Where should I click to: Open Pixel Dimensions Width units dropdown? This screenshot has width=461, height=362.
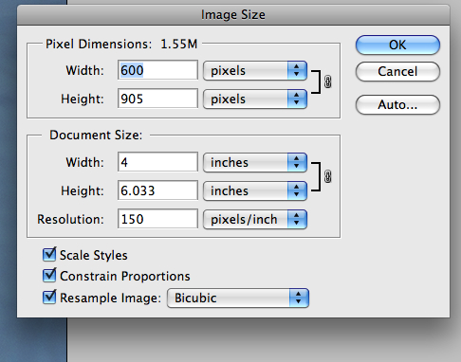point(255,70)
